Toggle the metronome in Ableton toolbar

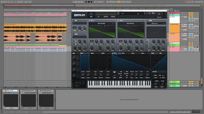(x=24, y=2)
